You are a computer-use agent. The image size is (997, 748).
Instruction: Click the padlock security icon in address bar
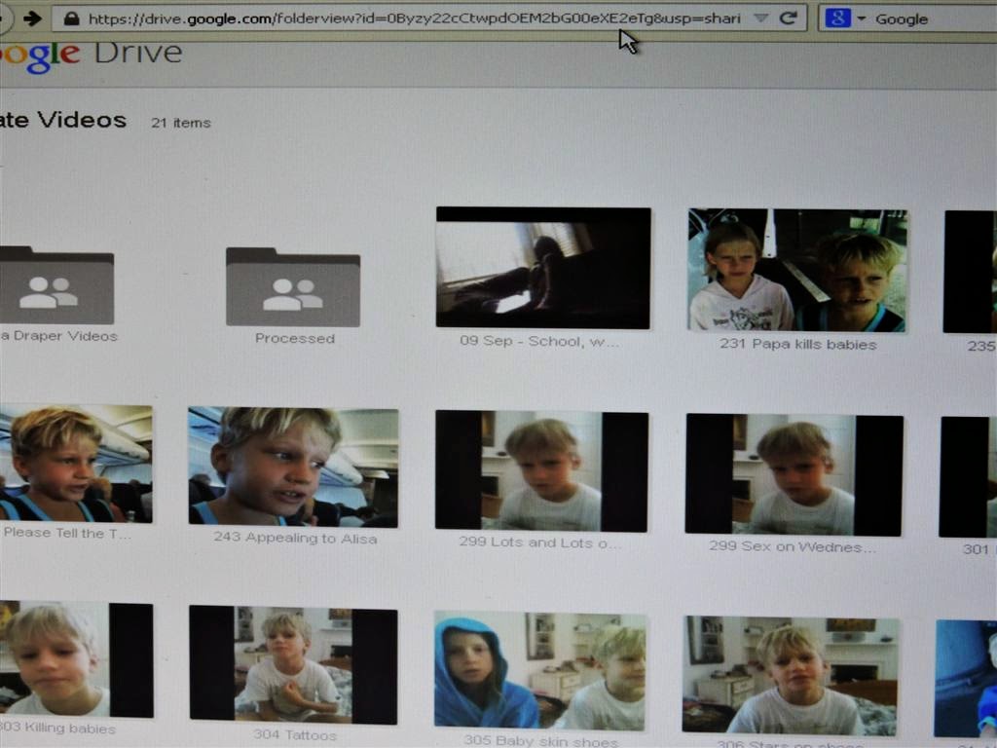(x=71, y=19)
